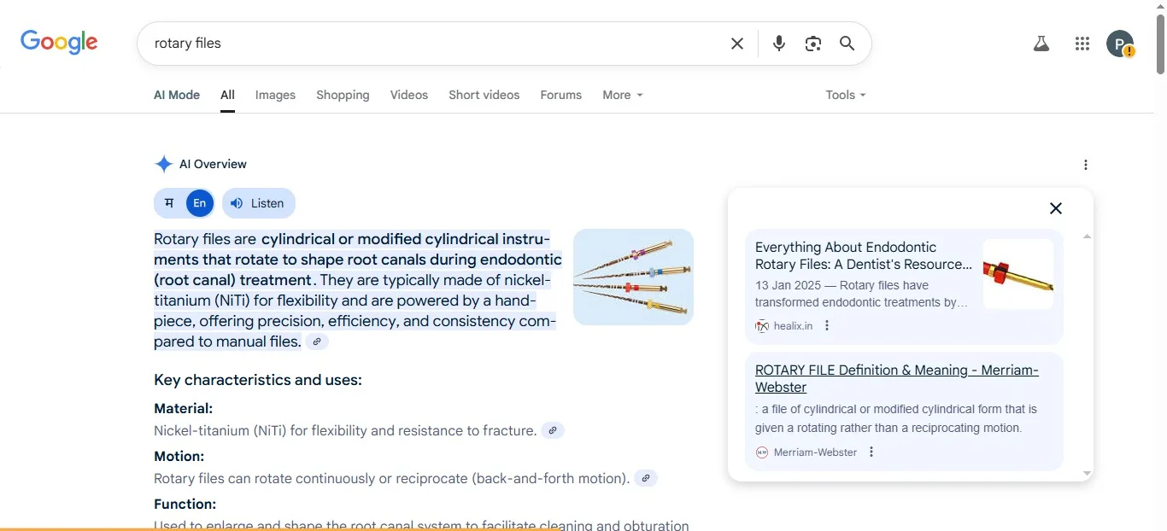
Task: Click the "Motion:" label
Action: (x=179, y=456)
